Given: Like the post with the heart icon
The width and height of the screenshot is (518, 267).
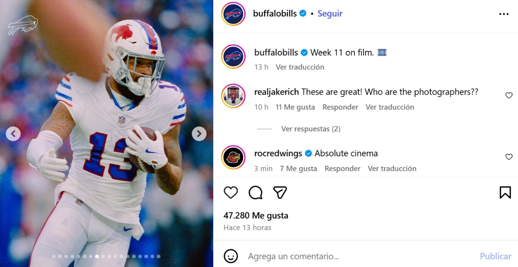Looking at the screenshot, I should point(231,192).
